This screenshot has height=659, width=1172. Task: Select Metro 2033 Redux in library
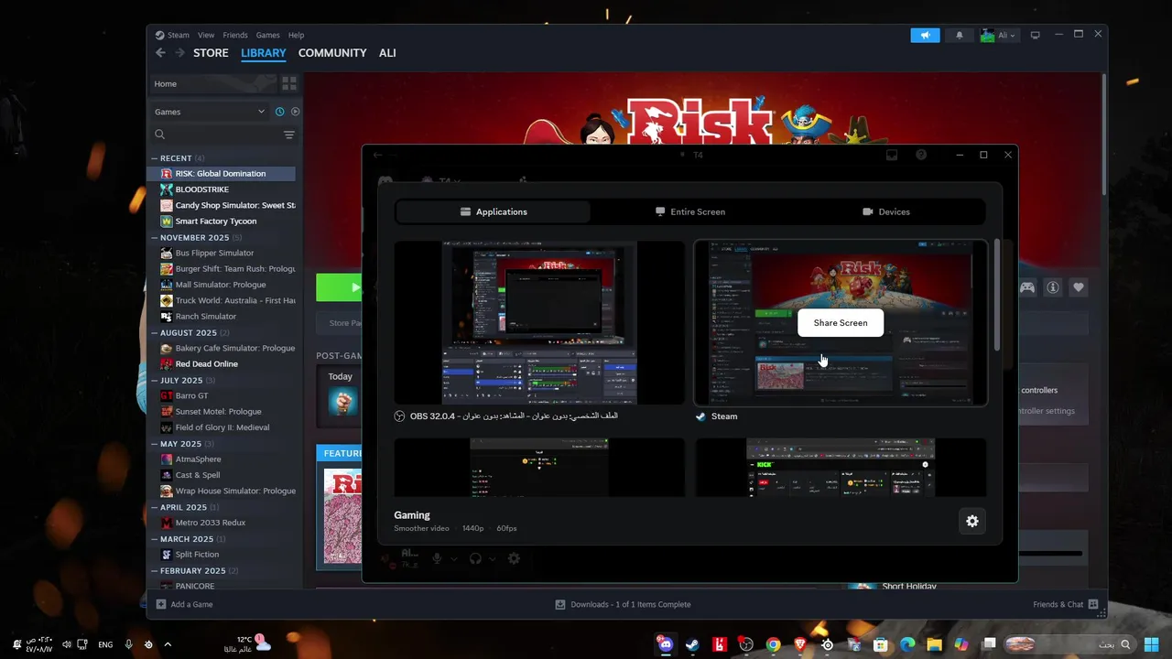click(210, 523)
